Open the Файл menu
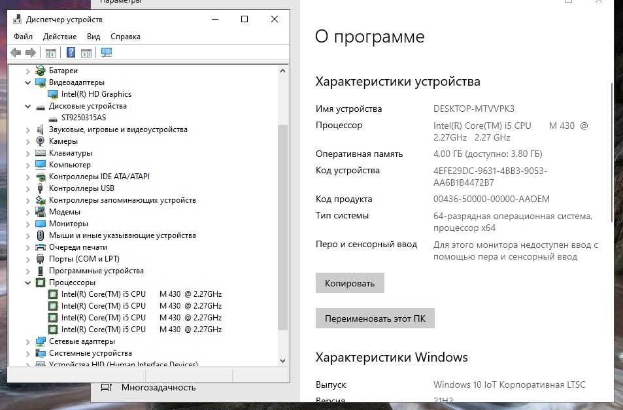 click(23, 37)
